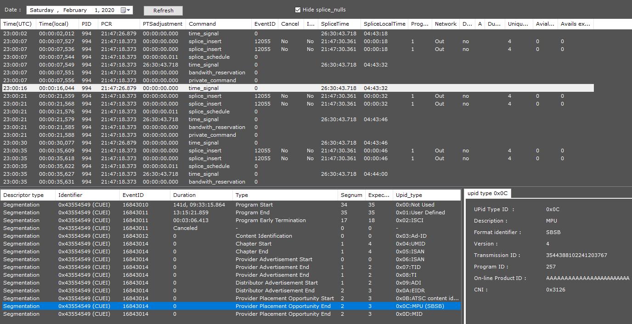This screenshot has height=324, width=632.
Task: Click the Network column header
Action: coord(446,24)
